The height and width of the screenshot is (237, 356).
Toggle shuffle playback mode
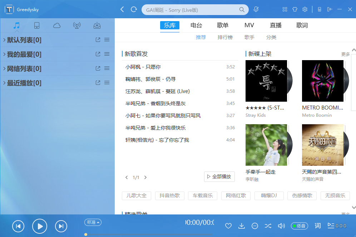(268, 226)
